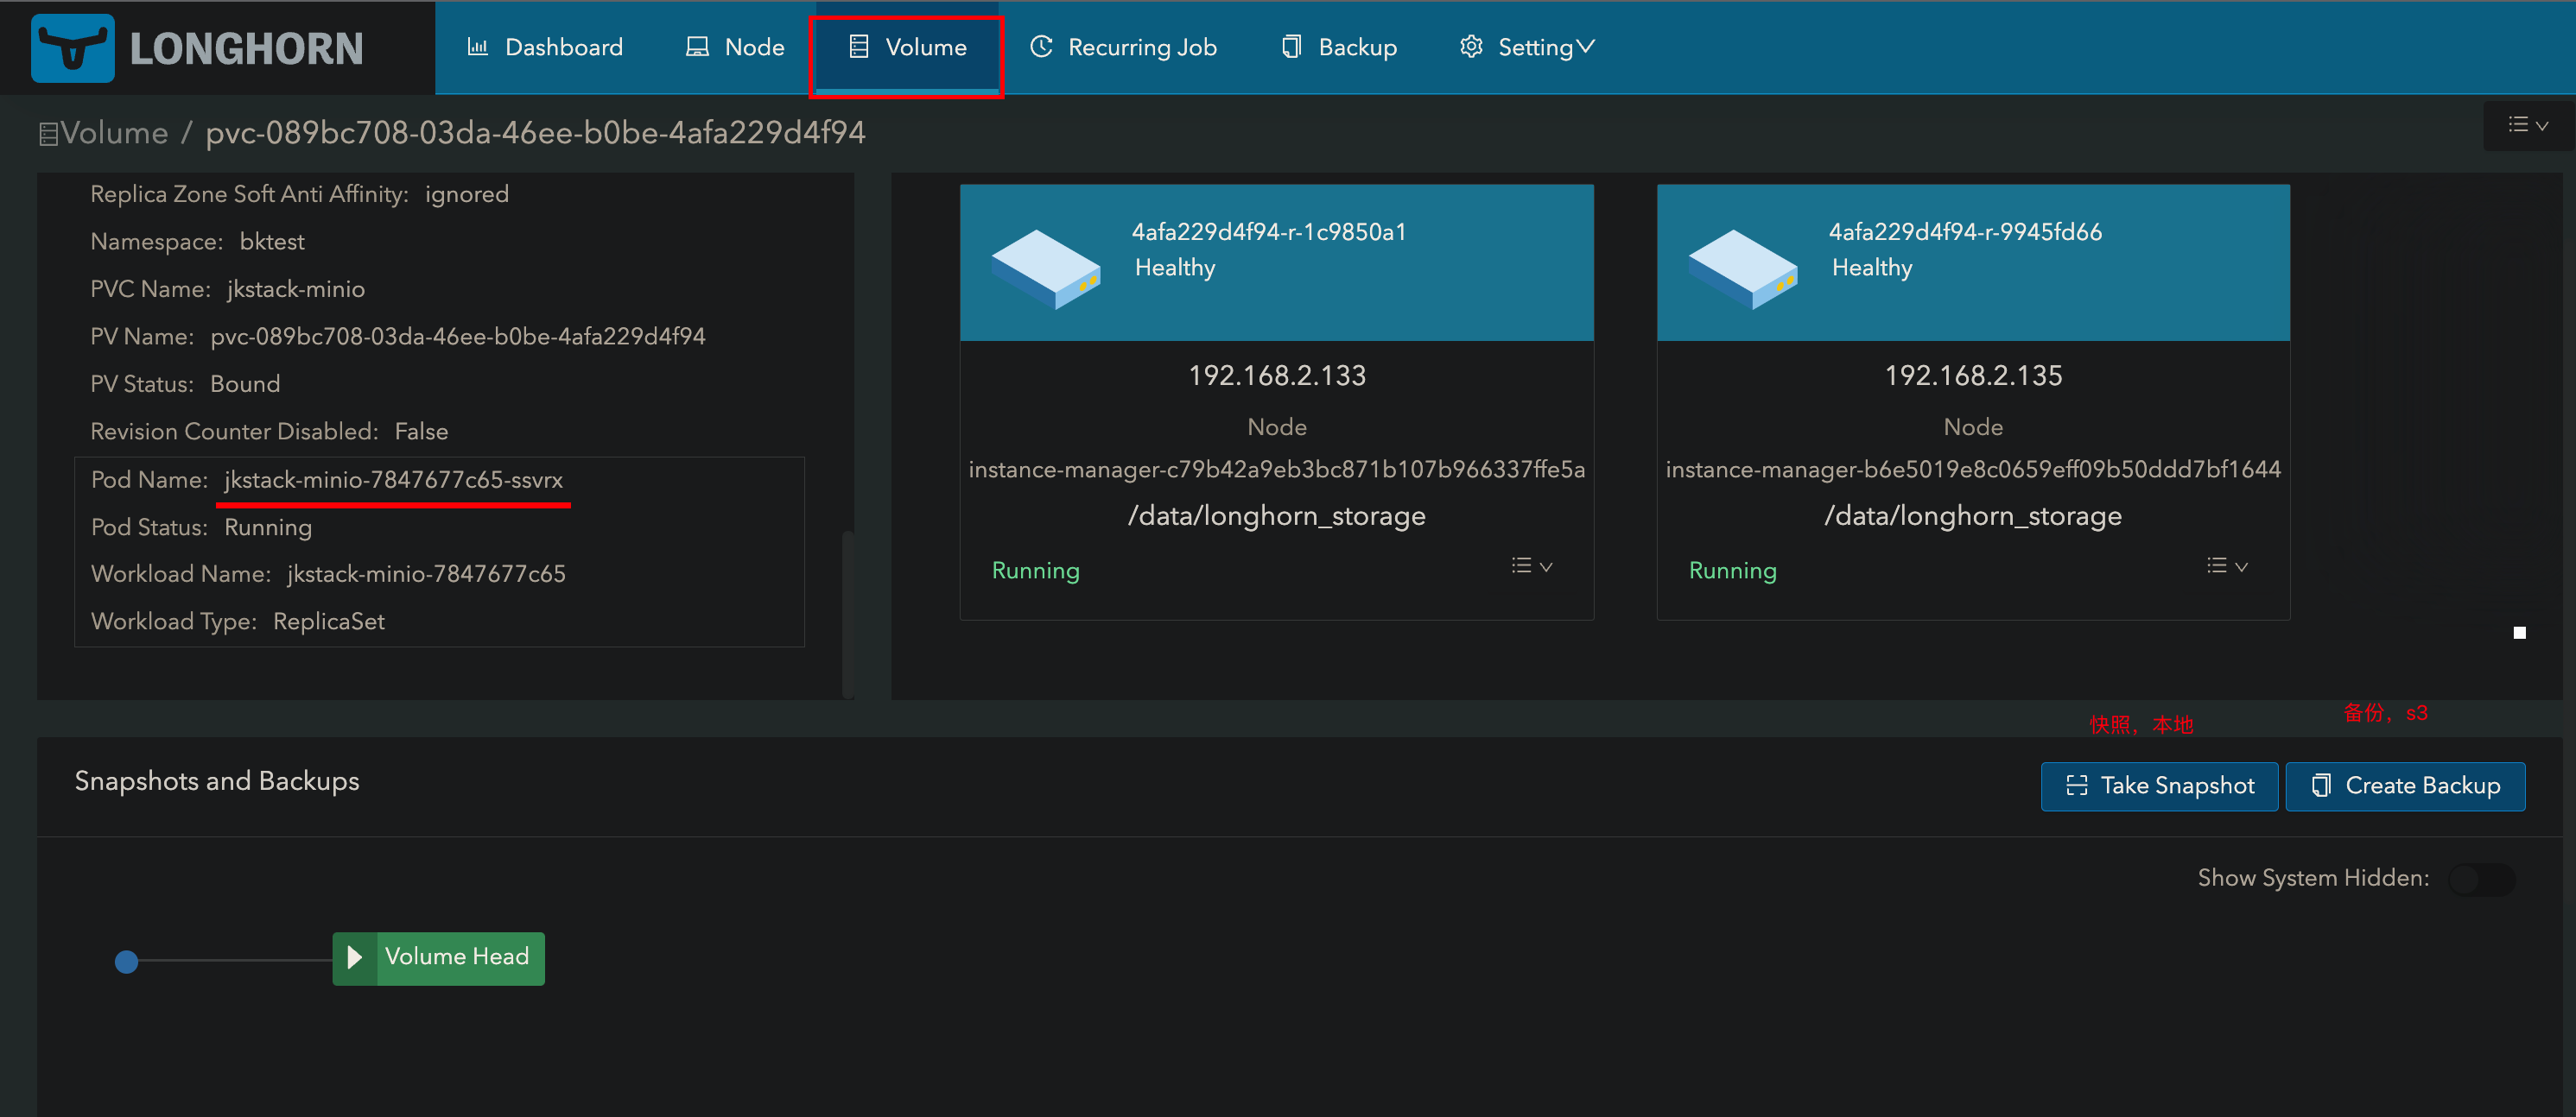Click Running status of replica r-9945fd66
Screen dimensions: 2576x1117
(1733, 571)
